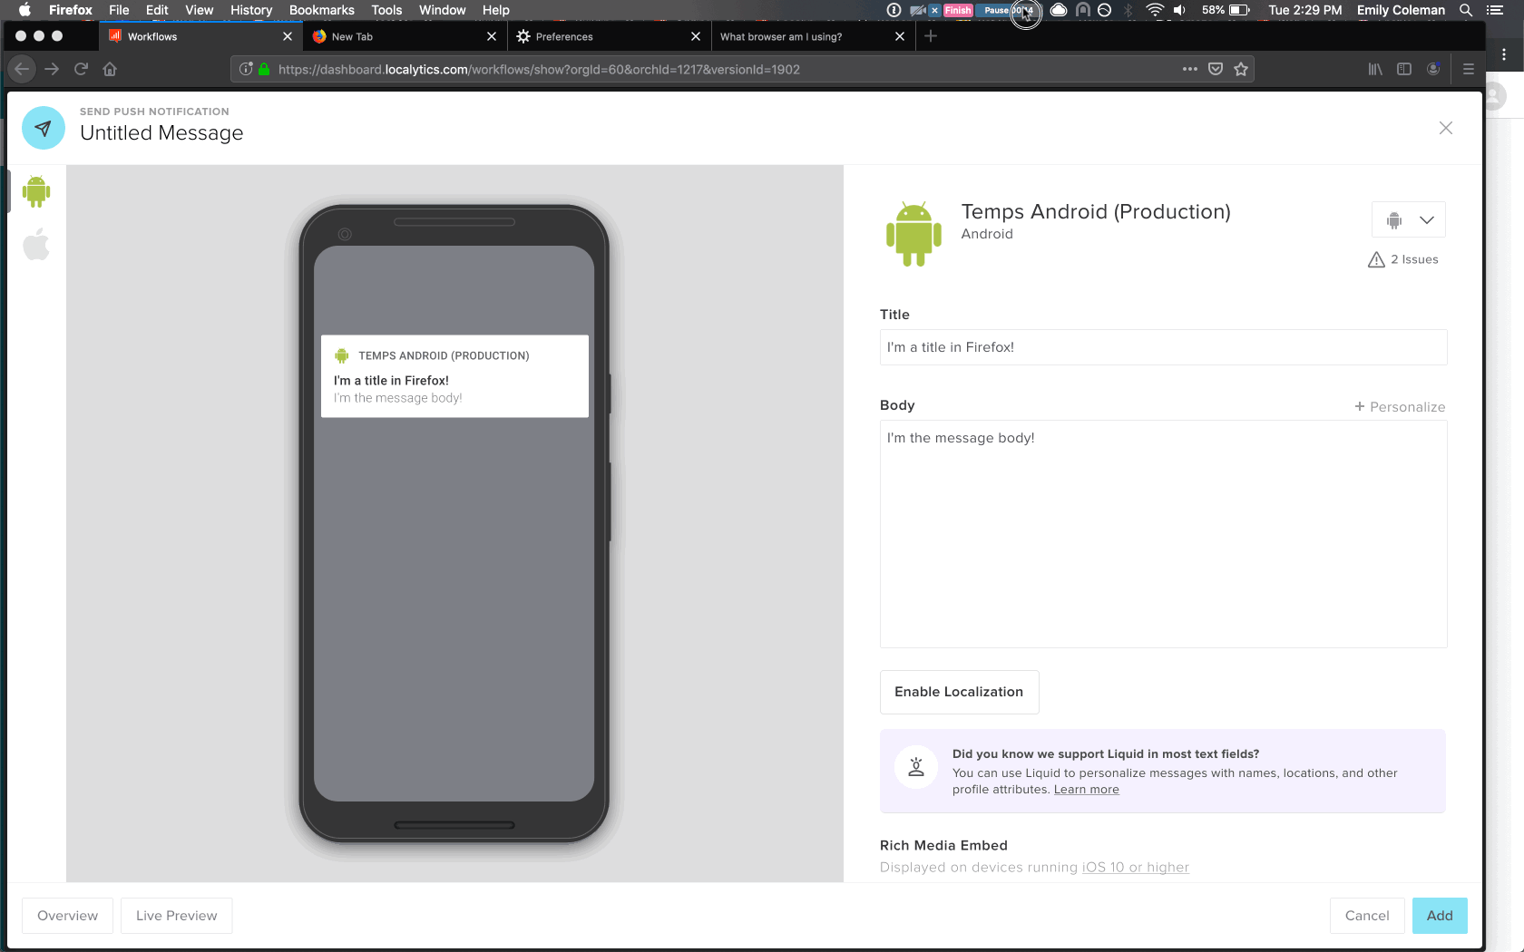The height and width of the screenshot is (952, 1524).
Task: Open the Bookmarks menu
Action: click(321, 10)
